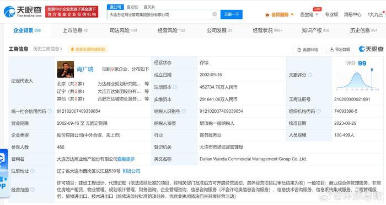Viewport: 386px width, 205px height.
Task: Click the 天眼查 logo at top left
Action: (x=23, y=12)
